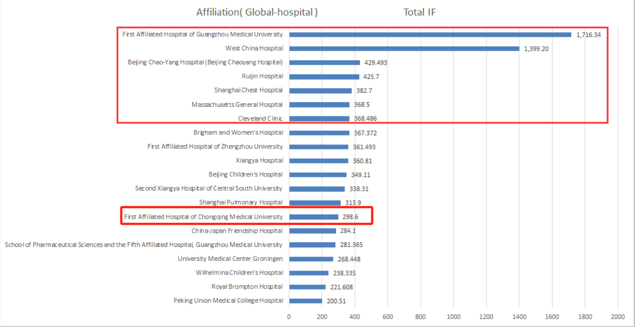
Task: Select the 'Royal Brompton Hospital' label
Action: click(x=247, y=286)
